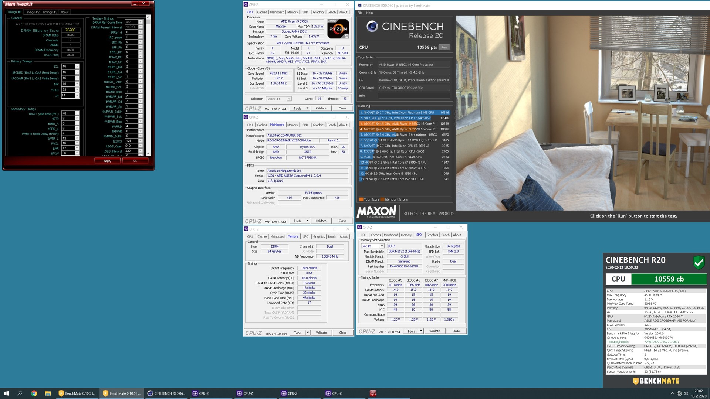Screen dimensions: 710x399
Task: Minimize the Mem TweakIt window
Action: (135, 4)
